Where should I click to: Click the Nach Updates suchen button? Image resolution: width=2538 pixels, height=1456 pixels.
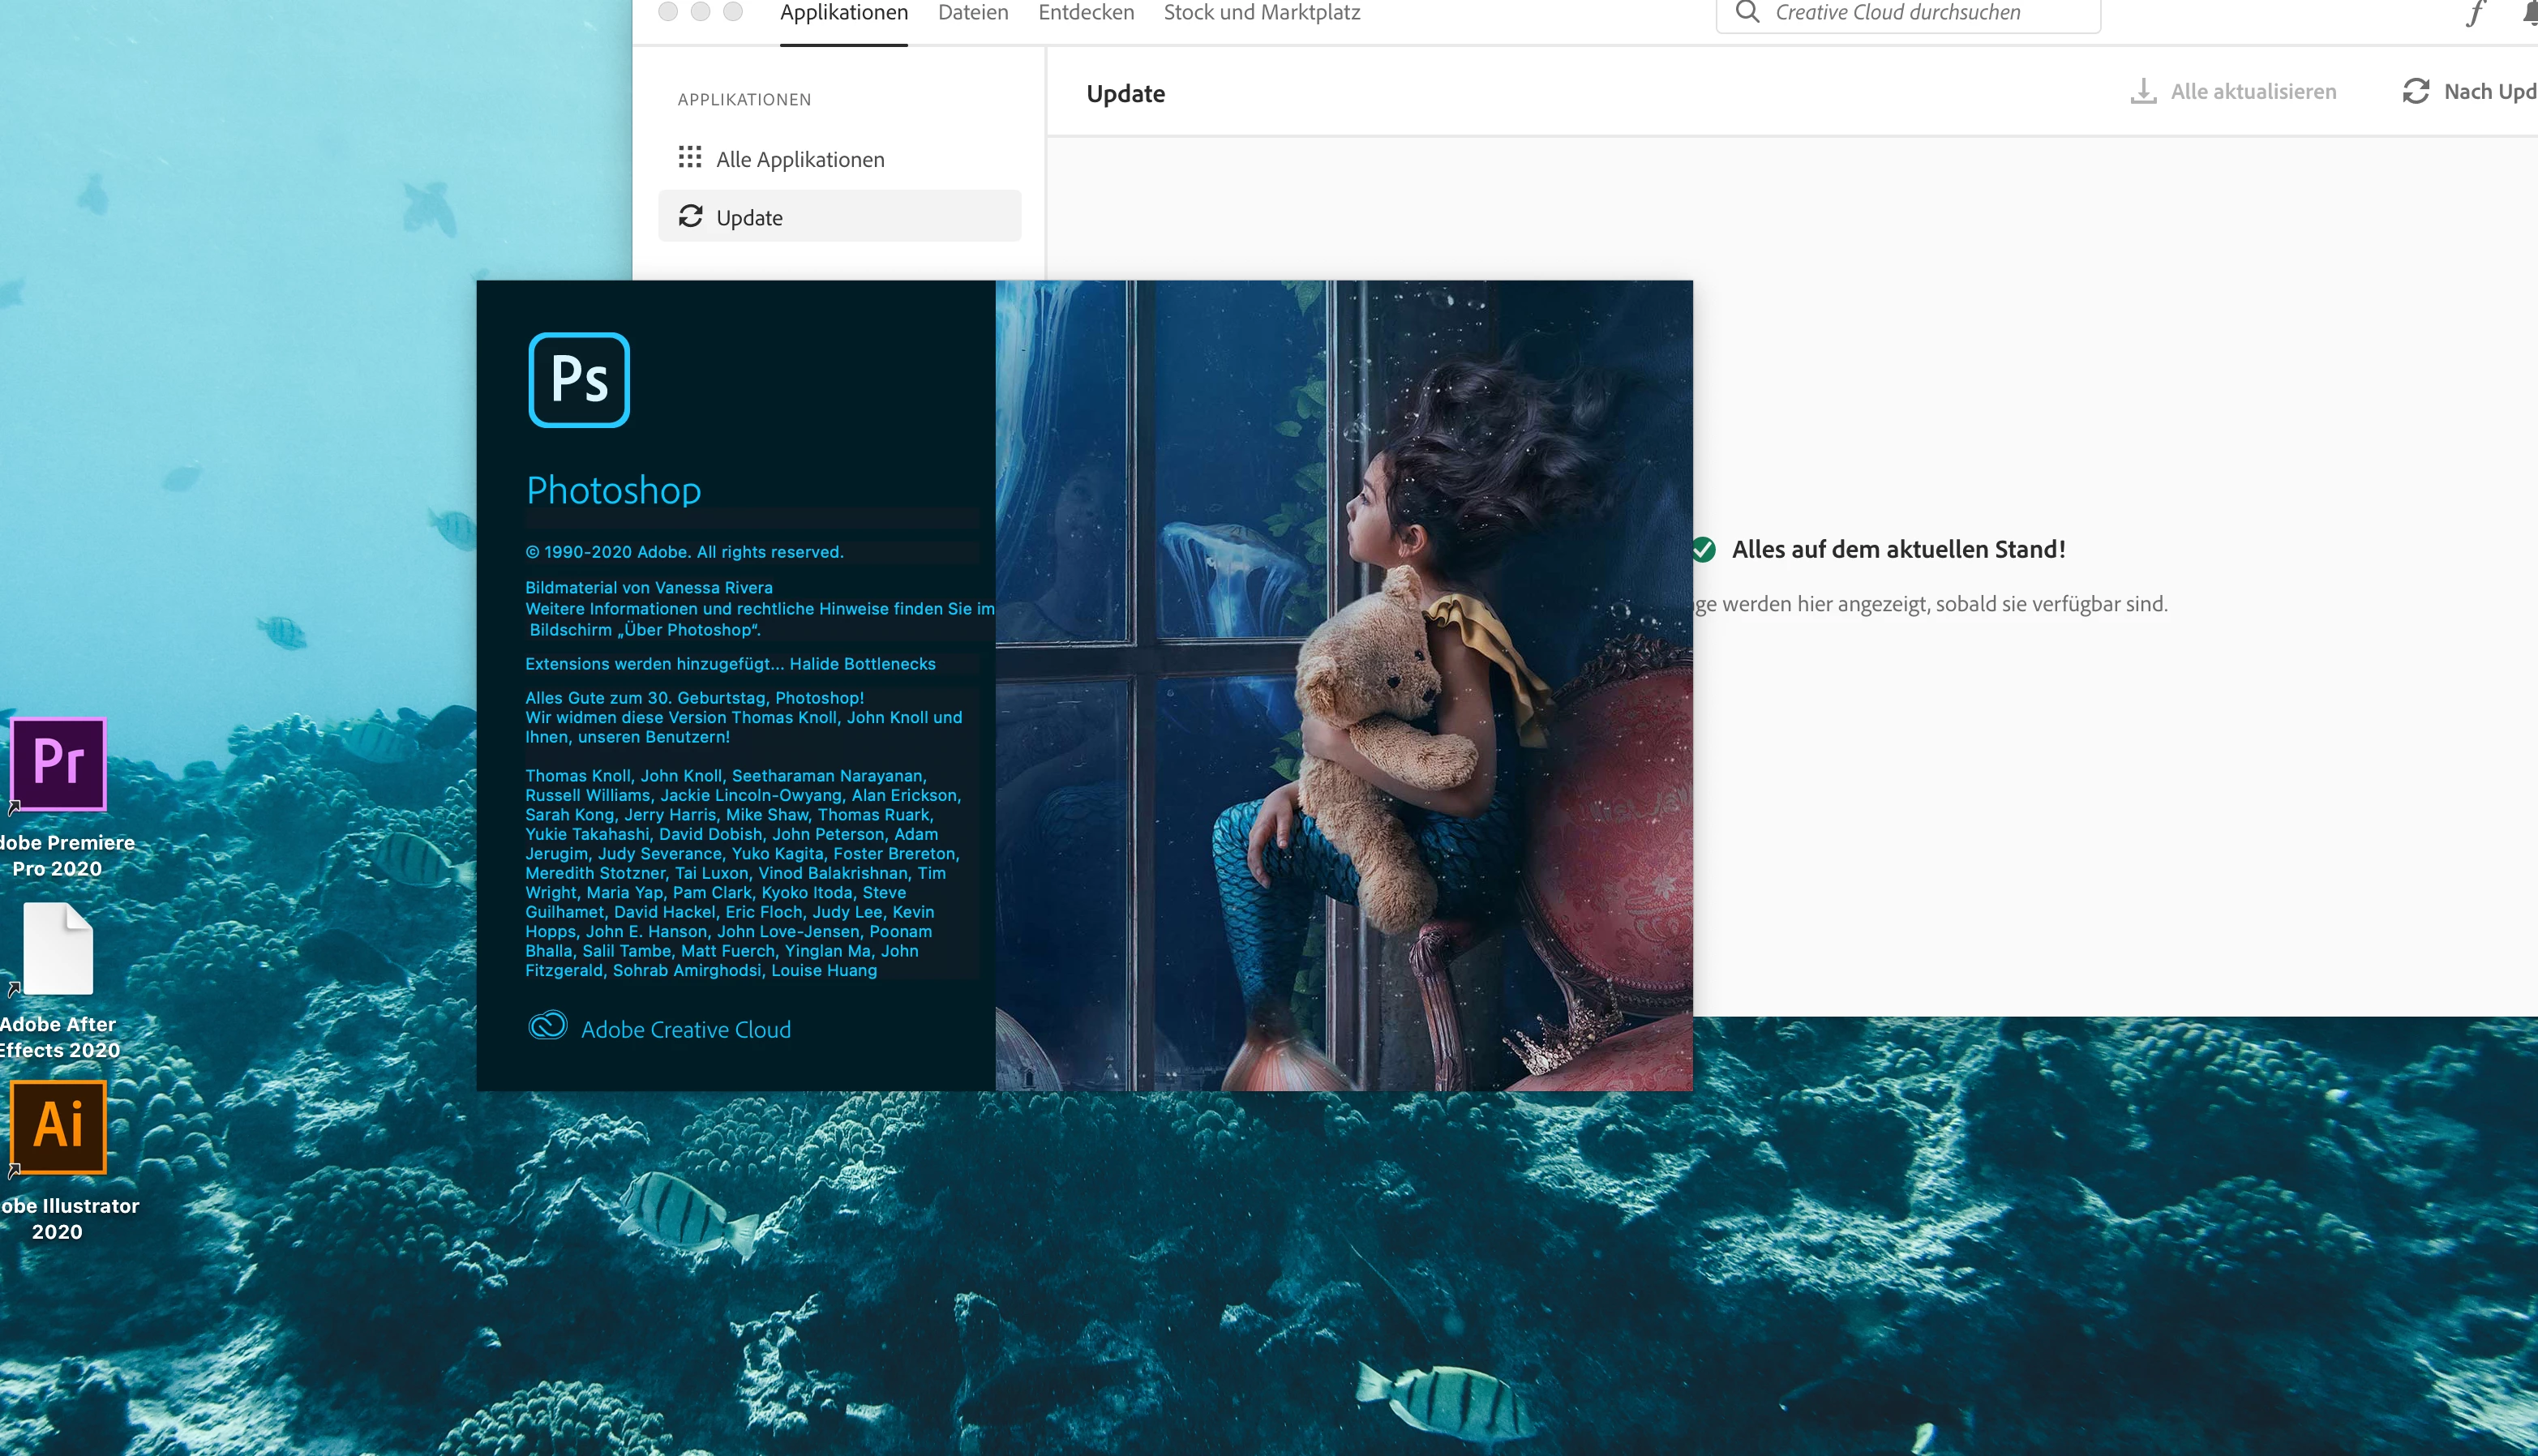click(x=2470, y=91)
